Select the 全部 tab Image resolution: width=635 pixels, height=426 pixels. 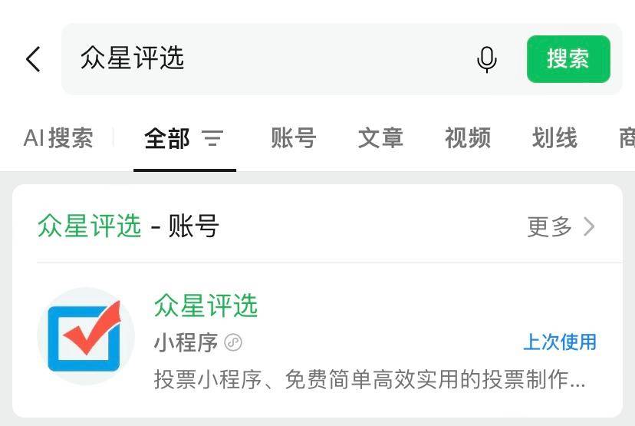167,138
